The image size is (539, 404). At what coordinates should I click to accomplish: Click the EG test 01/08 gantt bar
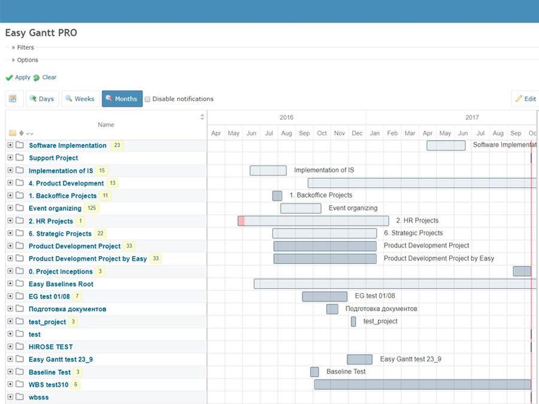tap(325, 296)
